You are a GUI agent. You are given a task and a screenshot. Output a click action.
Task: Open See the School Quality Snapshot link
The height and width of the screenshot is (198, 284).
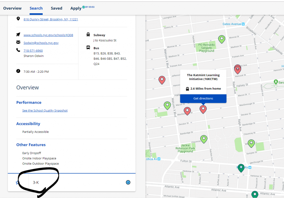coord(45,111)
